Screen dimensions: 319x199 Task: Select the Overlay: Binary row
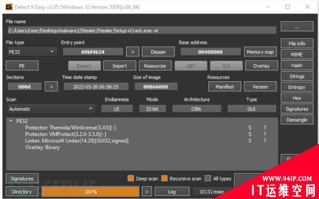tap(43, 147)
